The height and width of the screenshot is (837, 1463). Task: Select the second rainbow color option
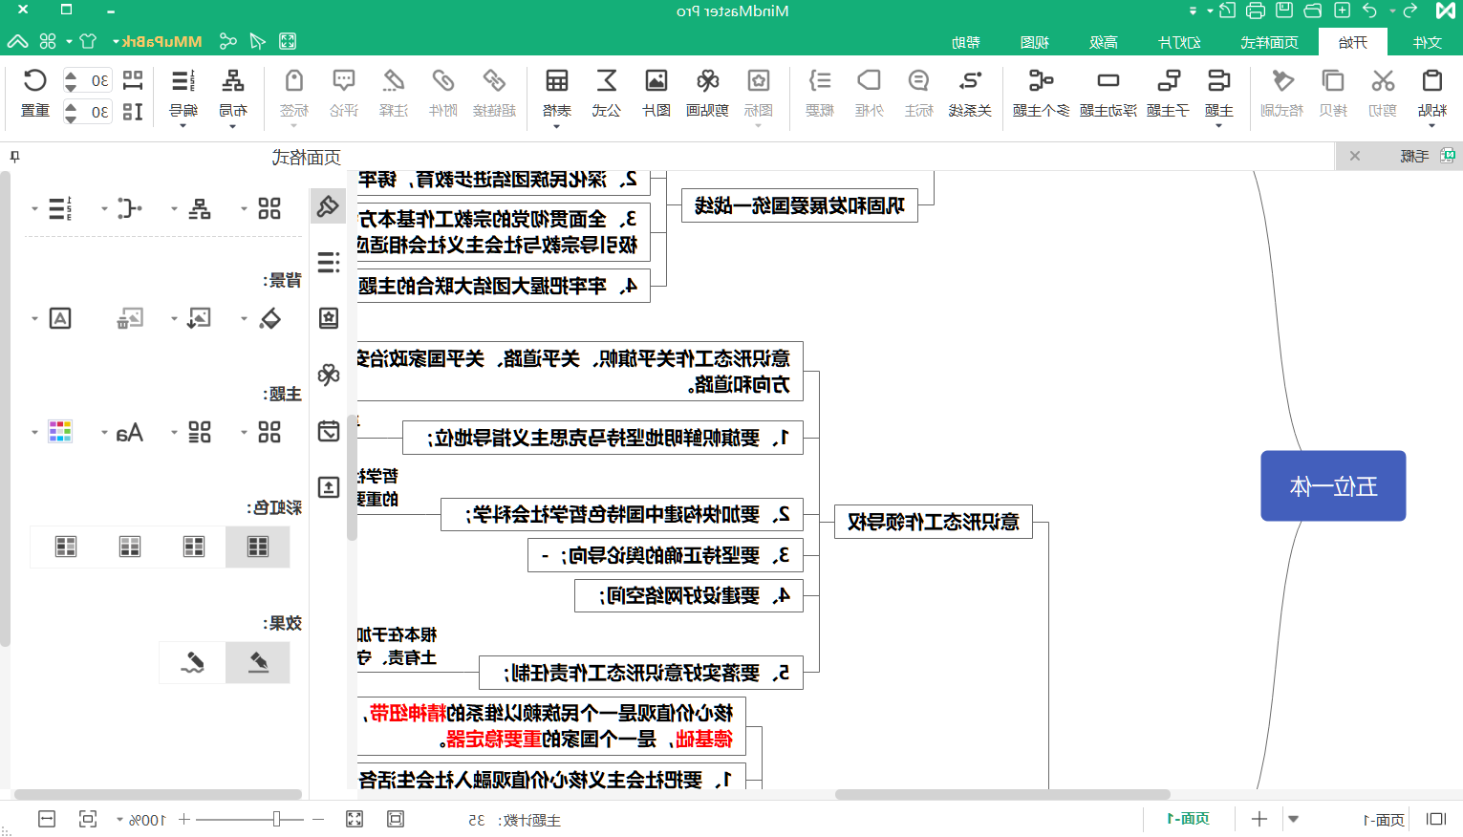coord(194,547)
